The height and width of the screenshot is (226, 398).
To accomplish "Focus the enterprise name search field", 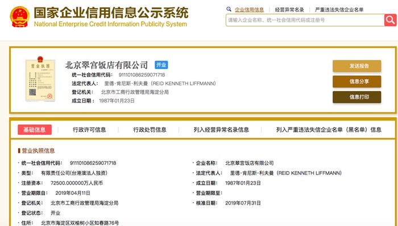I will pos(305,20).
